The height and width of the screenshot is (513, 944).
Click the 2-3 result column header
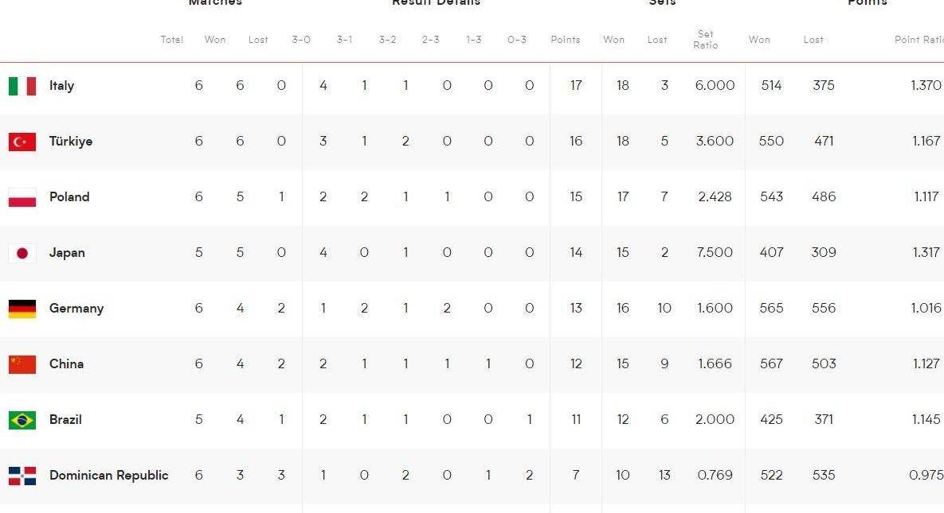tap(430, 40)
